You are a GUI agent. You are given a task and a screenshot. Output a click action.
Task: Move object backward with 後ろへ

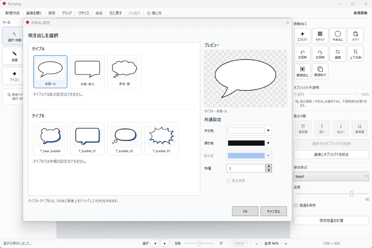pos(341,128)
